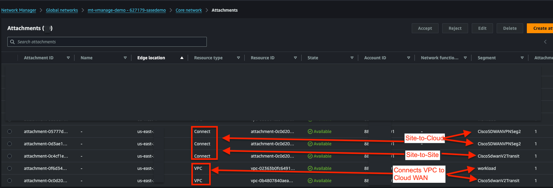Go to Network Manager breadcrumb
This screenshot has height=188, width=553.
click(18, 10)
